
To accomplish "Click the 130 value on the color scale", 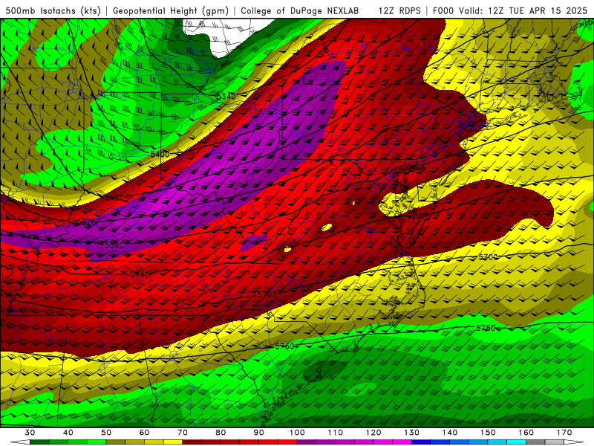I will click(x=412, y=433).
